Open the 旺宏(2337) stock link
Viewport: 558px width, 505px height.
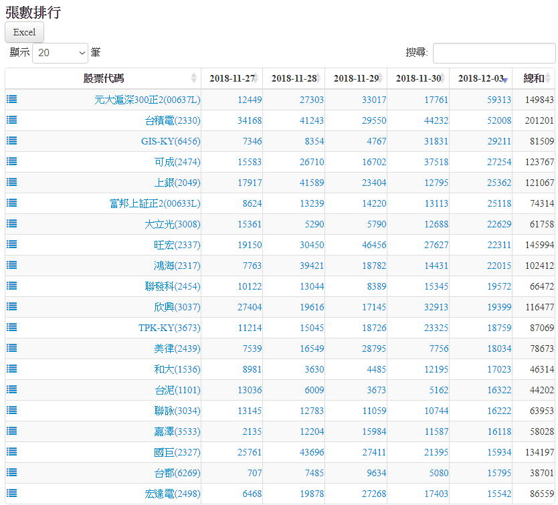[177, 245]
